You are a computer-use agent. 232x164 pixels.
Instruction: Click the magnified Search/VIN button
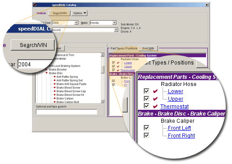[x=33, y=45]
